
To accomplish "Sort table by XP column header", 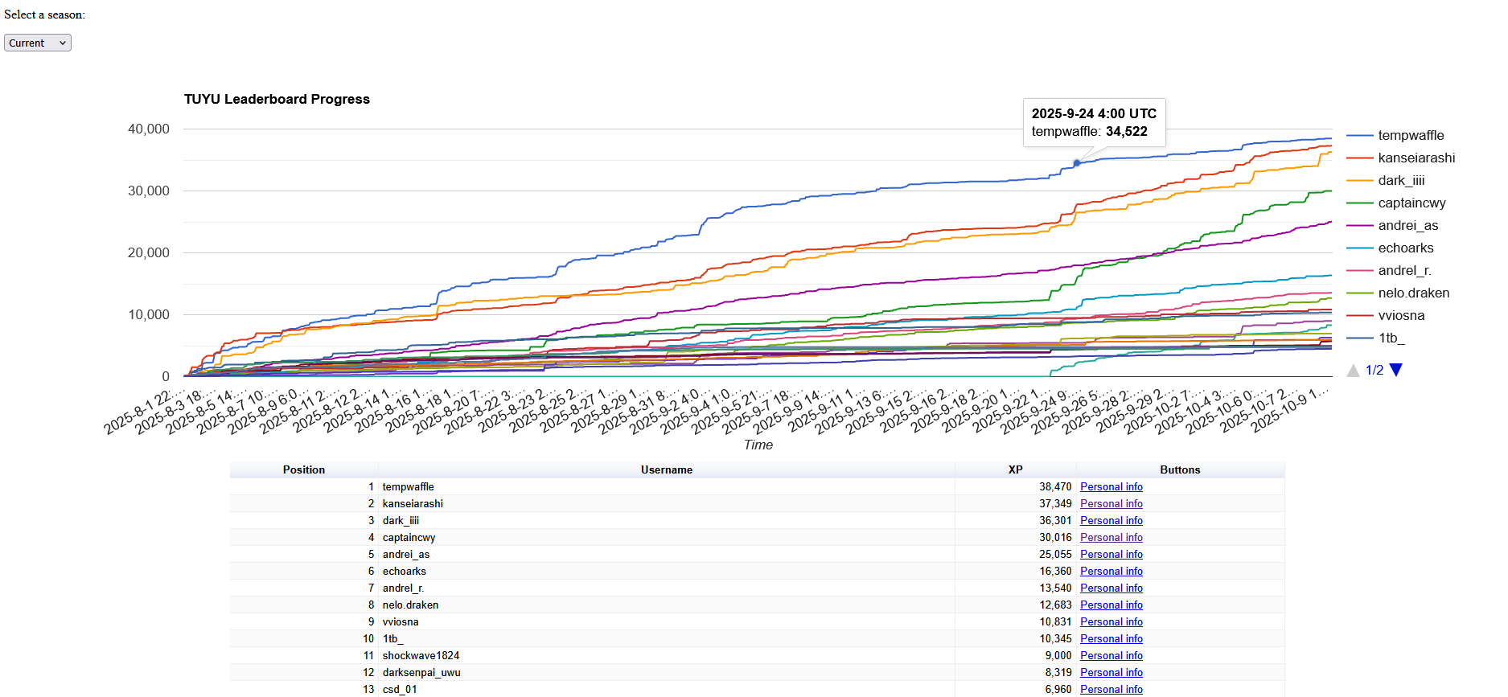I will tap(1016, 469).
